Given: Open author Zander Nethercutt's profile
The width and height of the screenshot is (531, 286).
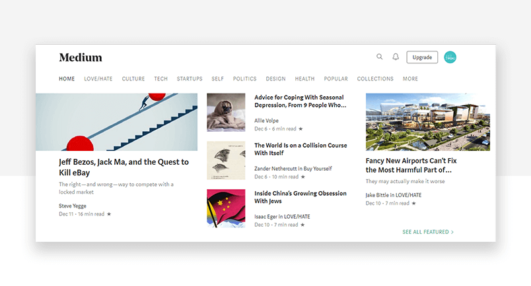Looking at the screenshot, I should click(275, 169).
